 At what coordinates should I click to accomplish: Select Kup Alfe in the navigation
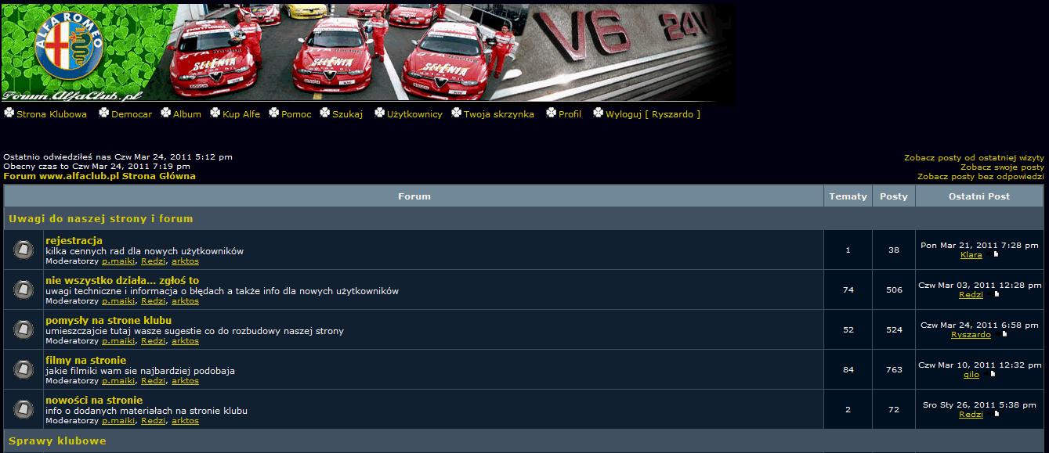[x=241, y=114]
